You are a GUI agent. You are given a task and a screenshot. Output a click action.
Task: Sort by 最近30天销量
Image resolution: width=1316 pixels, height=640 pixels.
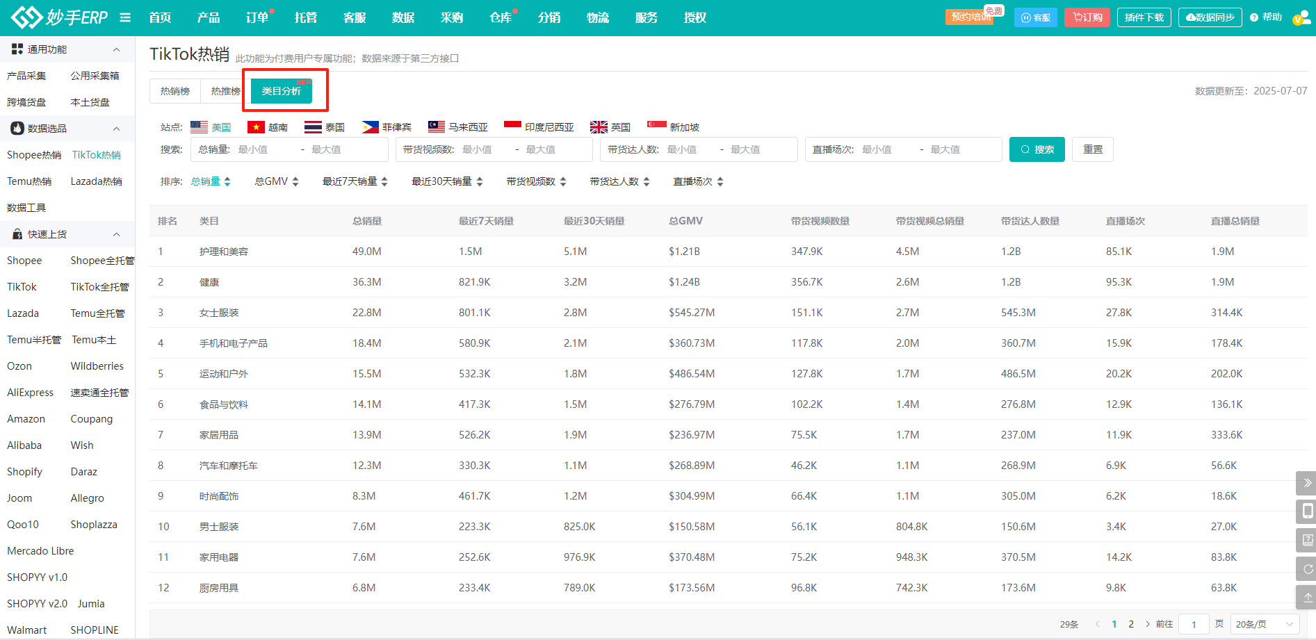pyautogui.click(x=447, y=181)
